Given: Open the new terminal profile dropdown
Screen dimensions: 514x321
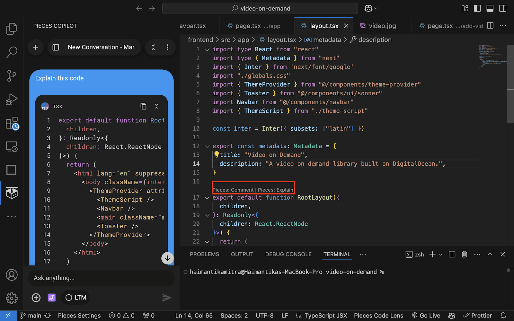Looking at the screenshot, I should (x=441, y=255).
